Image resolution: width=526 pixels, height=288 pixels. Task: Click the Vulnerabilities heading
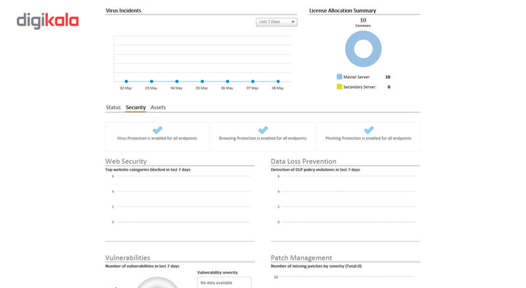128,258
